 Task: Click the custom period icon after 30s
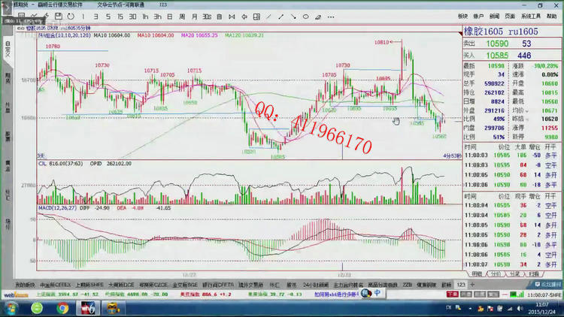coord(220,17)
